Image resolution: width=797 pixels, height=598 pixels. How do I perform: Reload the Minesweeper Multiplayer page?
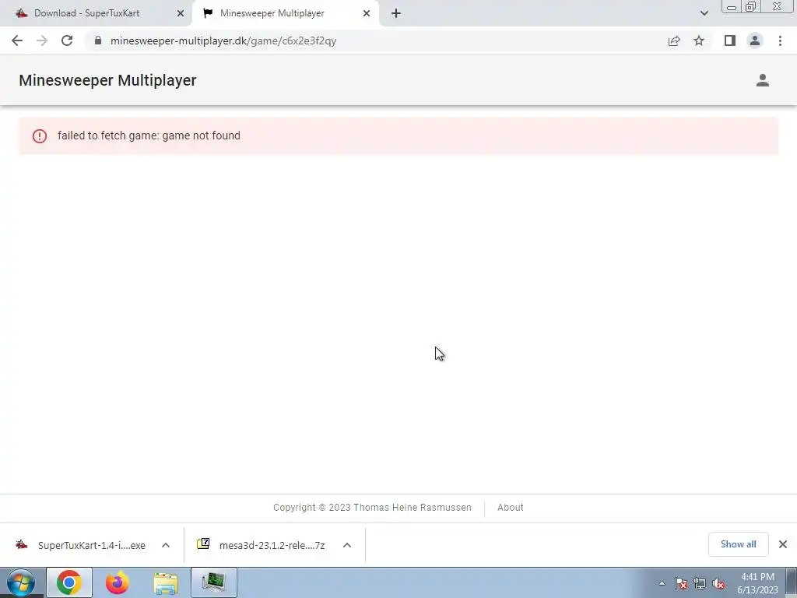[67, 40]
